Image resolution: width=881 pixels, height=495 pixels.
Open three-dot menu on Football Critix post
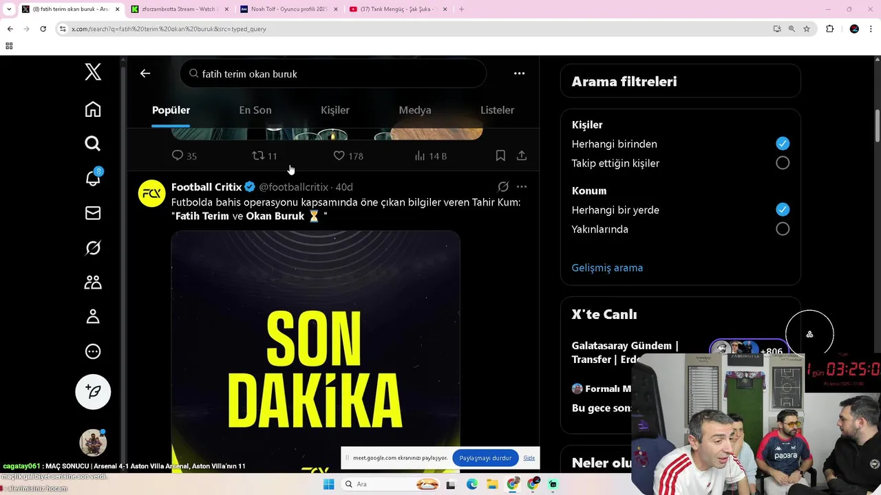pyautogui.click(x=522, y=187)
